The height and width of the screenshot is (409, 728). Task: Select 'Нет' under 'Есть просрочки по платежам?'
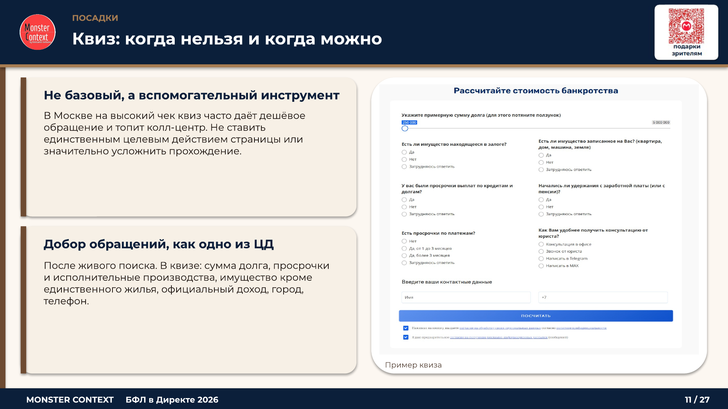pos(404,241)
